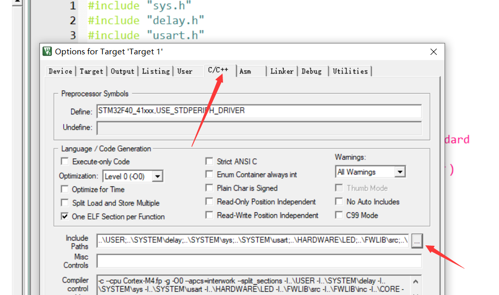The height and width of the screenshot is (295, 499).
Task: Click the Misc Controls input field
Action: tap(259, 261)
